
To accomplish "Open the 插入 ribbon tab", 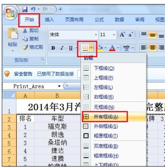I will 49,20.
